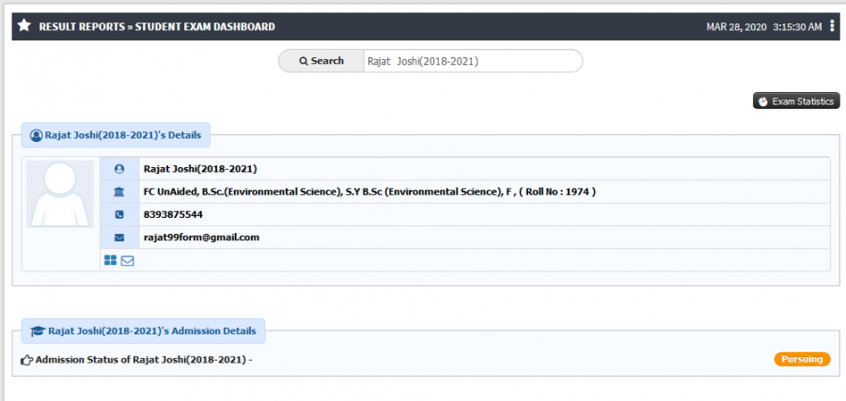Click the institution icon beside course details
This screenshot has width=846, height=401.
pos(119,192)
